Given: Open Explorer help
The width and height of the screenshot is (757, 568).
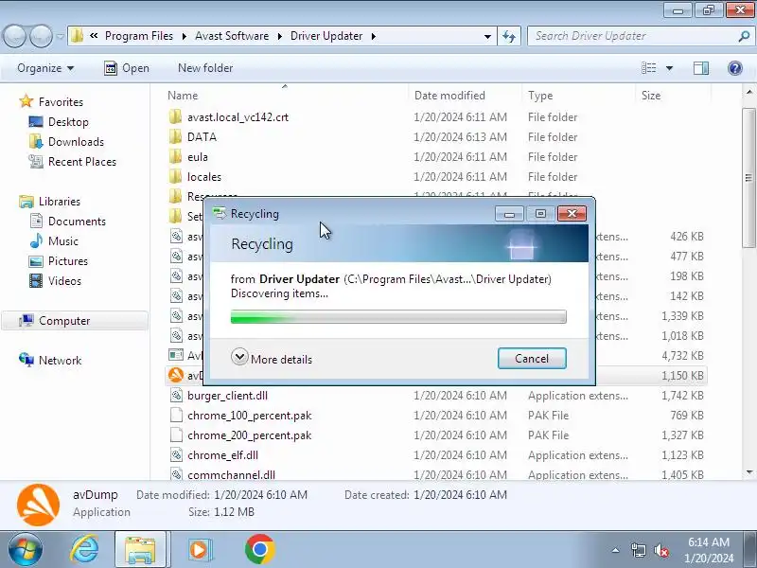Looking at the screenshot, I should click(735, 68).
